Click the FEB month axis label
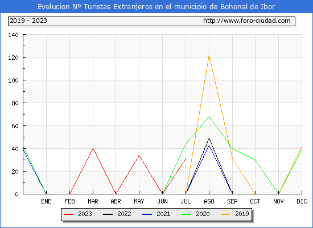 (x=69, y=201)
